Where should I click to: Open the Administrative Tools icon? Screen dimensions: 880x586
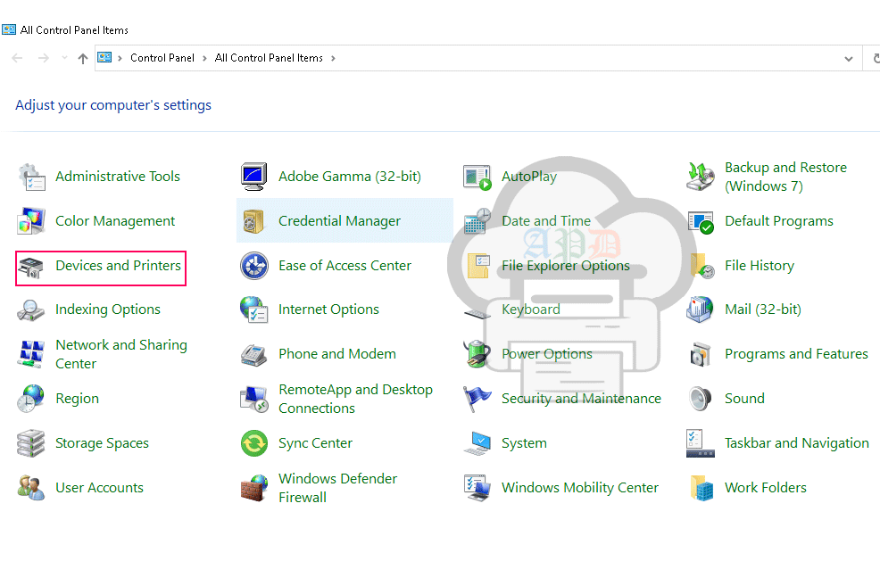coord(31,177)
